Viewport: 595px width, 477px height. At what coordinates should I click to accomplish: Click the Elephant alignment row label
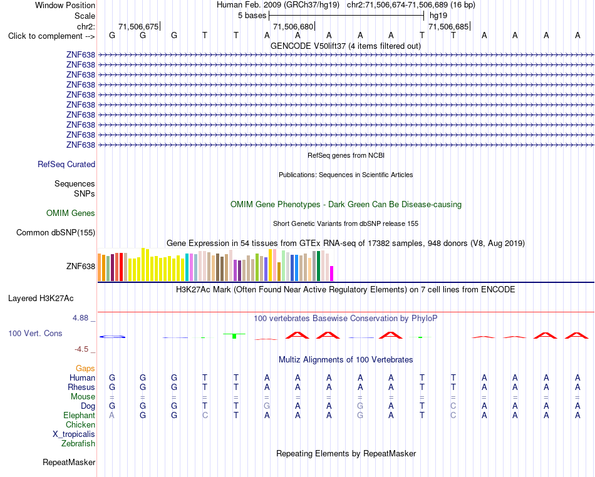coord(79,415)
